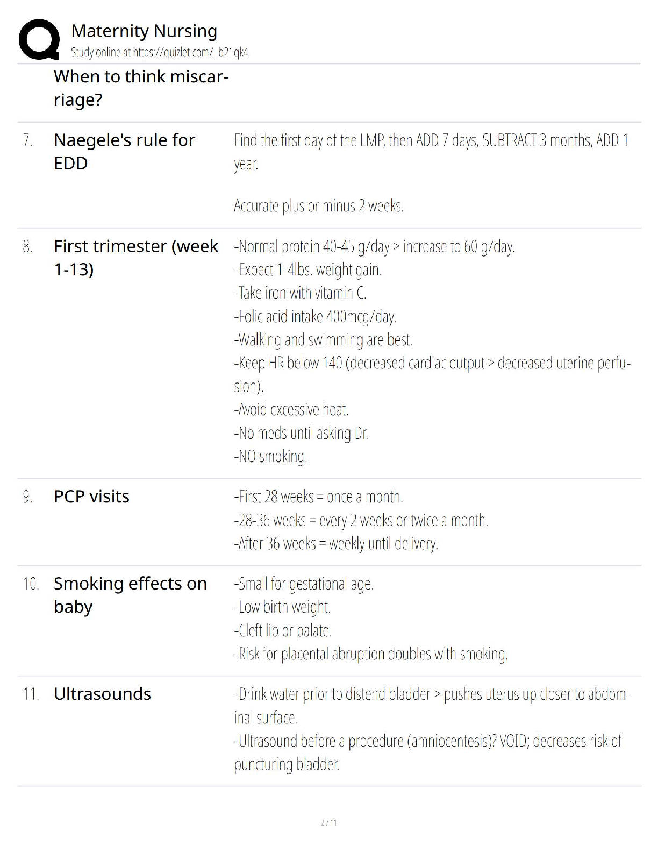Click "After 36 weeks = weekly until delivery"
Viewport: 658px width, 852px height.
click(336, 544)
